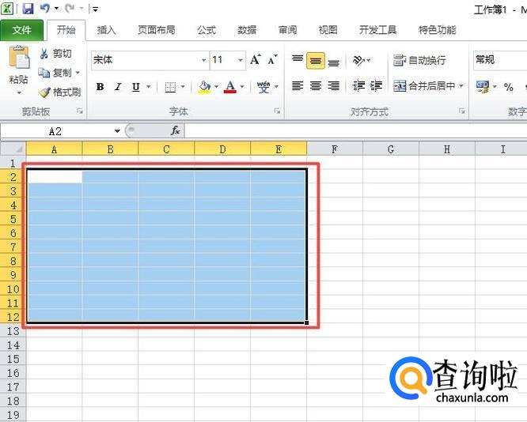Open font (字体) group dialog launcher
527x422 pixels.
pyautogui.click(x=277, y=111)
